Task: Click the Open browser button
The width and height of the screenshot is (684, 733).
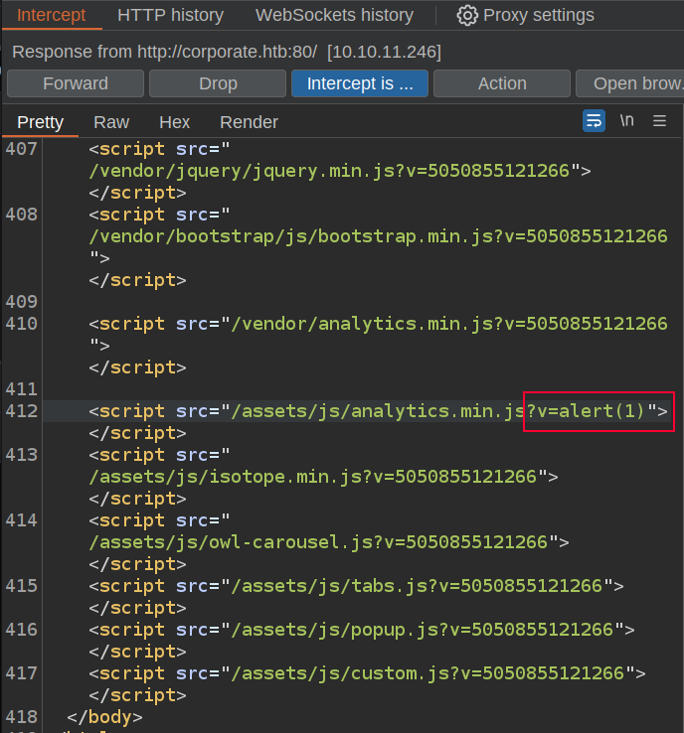Action: pyautogui.click(x=636, y=83)
